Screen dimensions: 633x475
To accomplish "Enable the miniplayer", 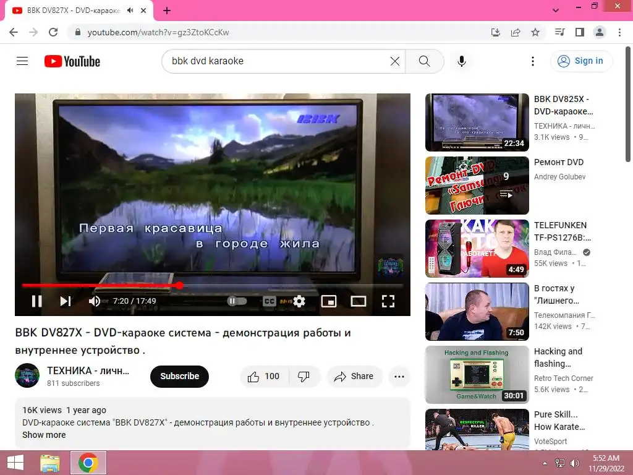I will pyautogui.click(x=329, y=301).
